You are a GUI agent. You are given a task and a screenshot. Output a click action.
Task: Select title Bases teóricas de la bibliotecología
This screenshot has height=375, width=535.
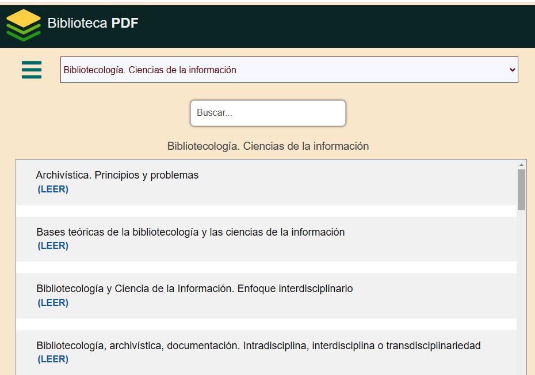[190, 232]
